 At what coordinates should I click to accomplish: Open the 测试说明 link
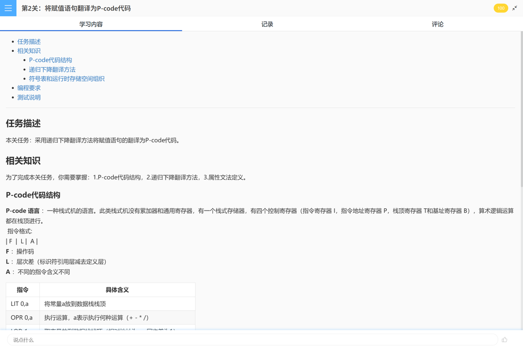tap(29, 97)
